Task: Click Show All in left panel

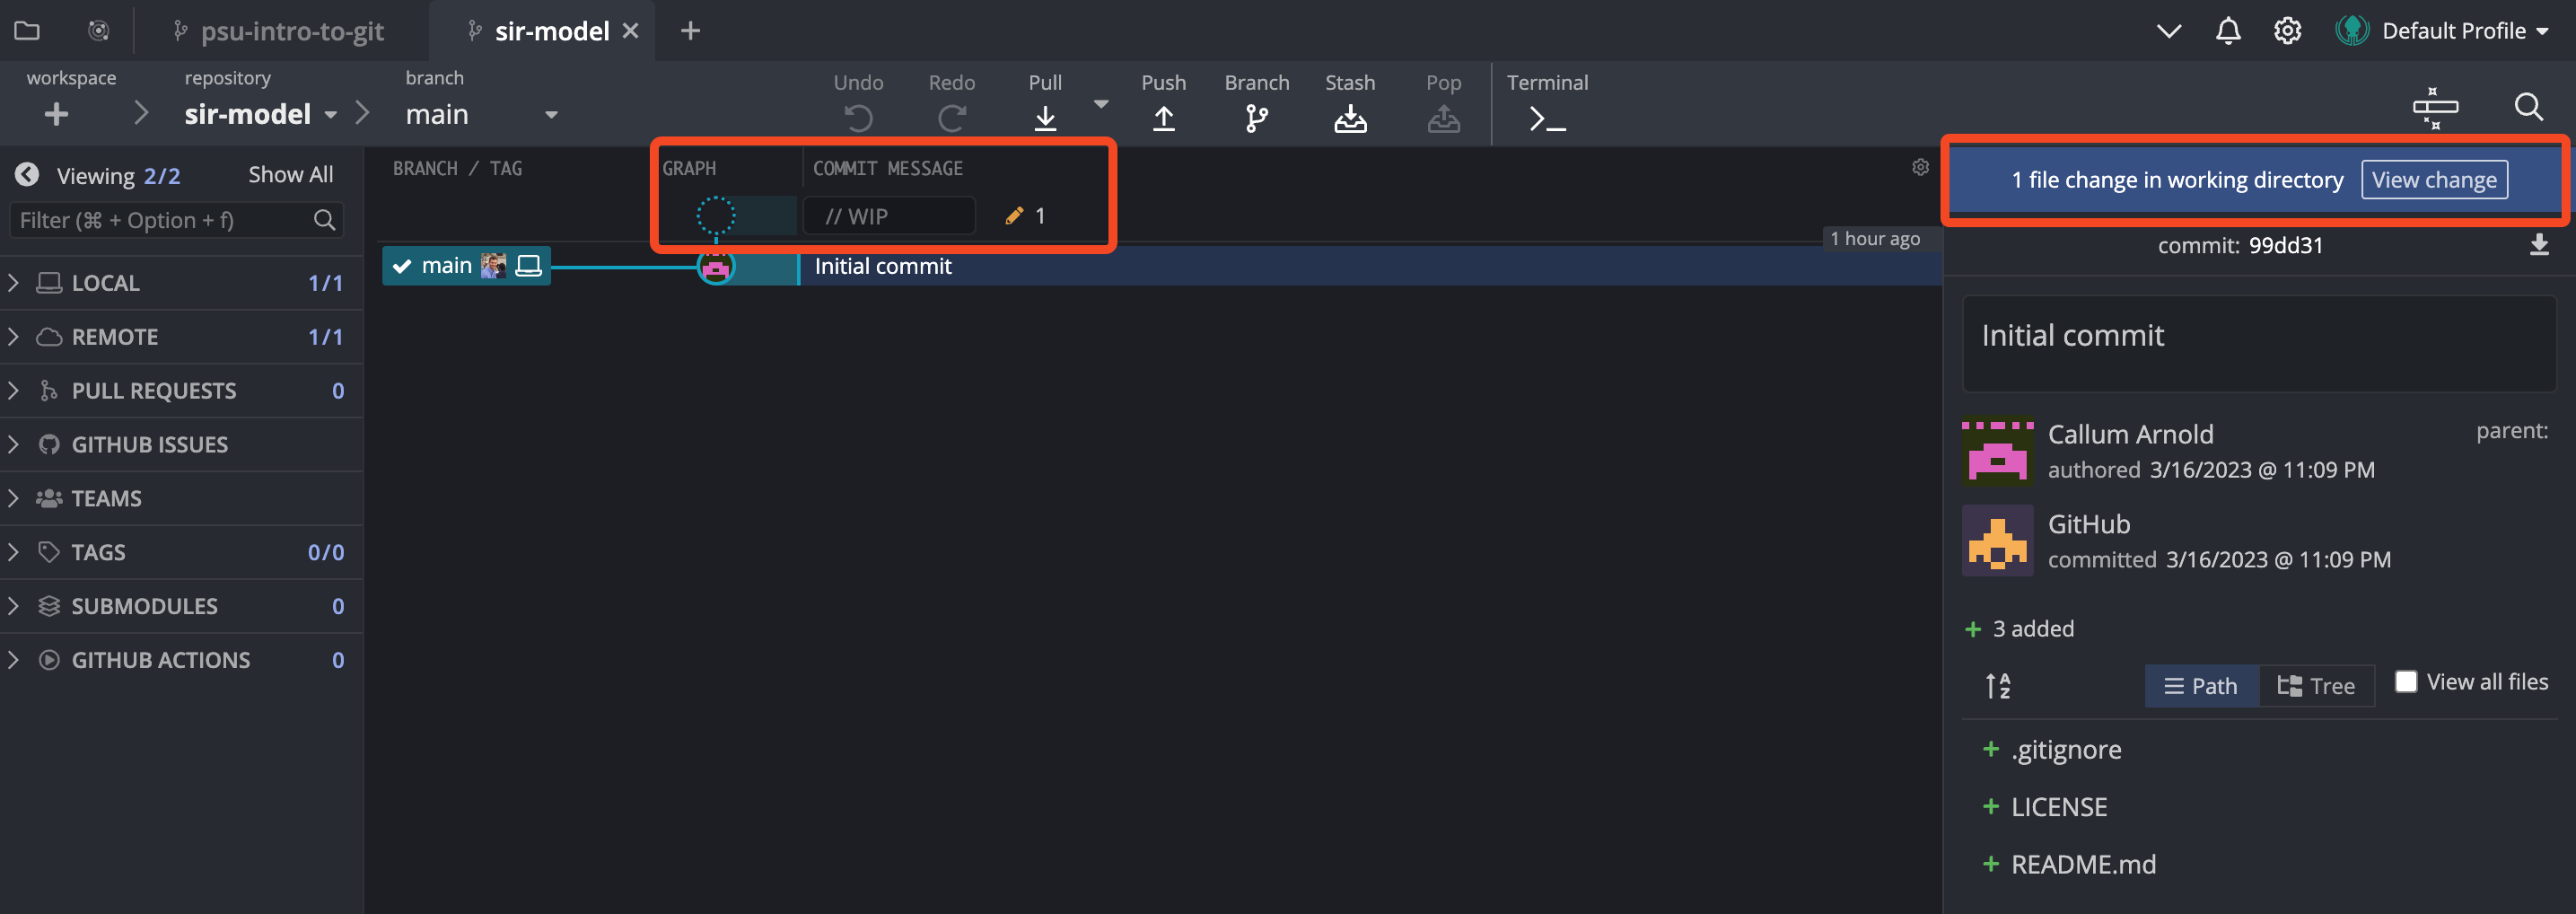Action: point(290,175)
